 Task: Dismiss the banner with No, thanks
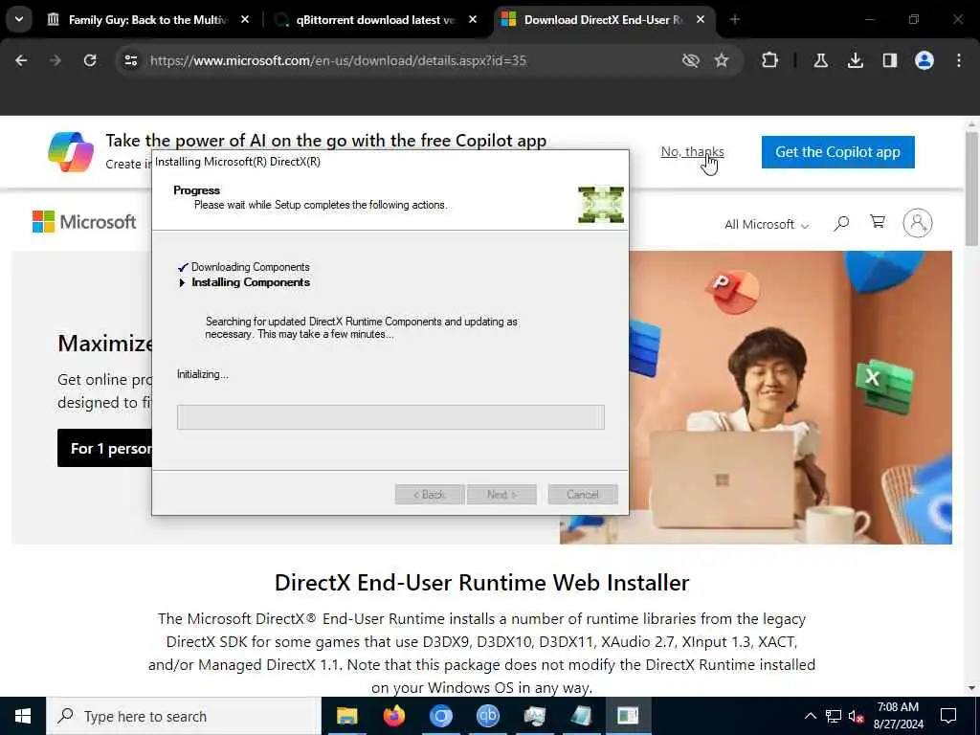tap(692, 152)
